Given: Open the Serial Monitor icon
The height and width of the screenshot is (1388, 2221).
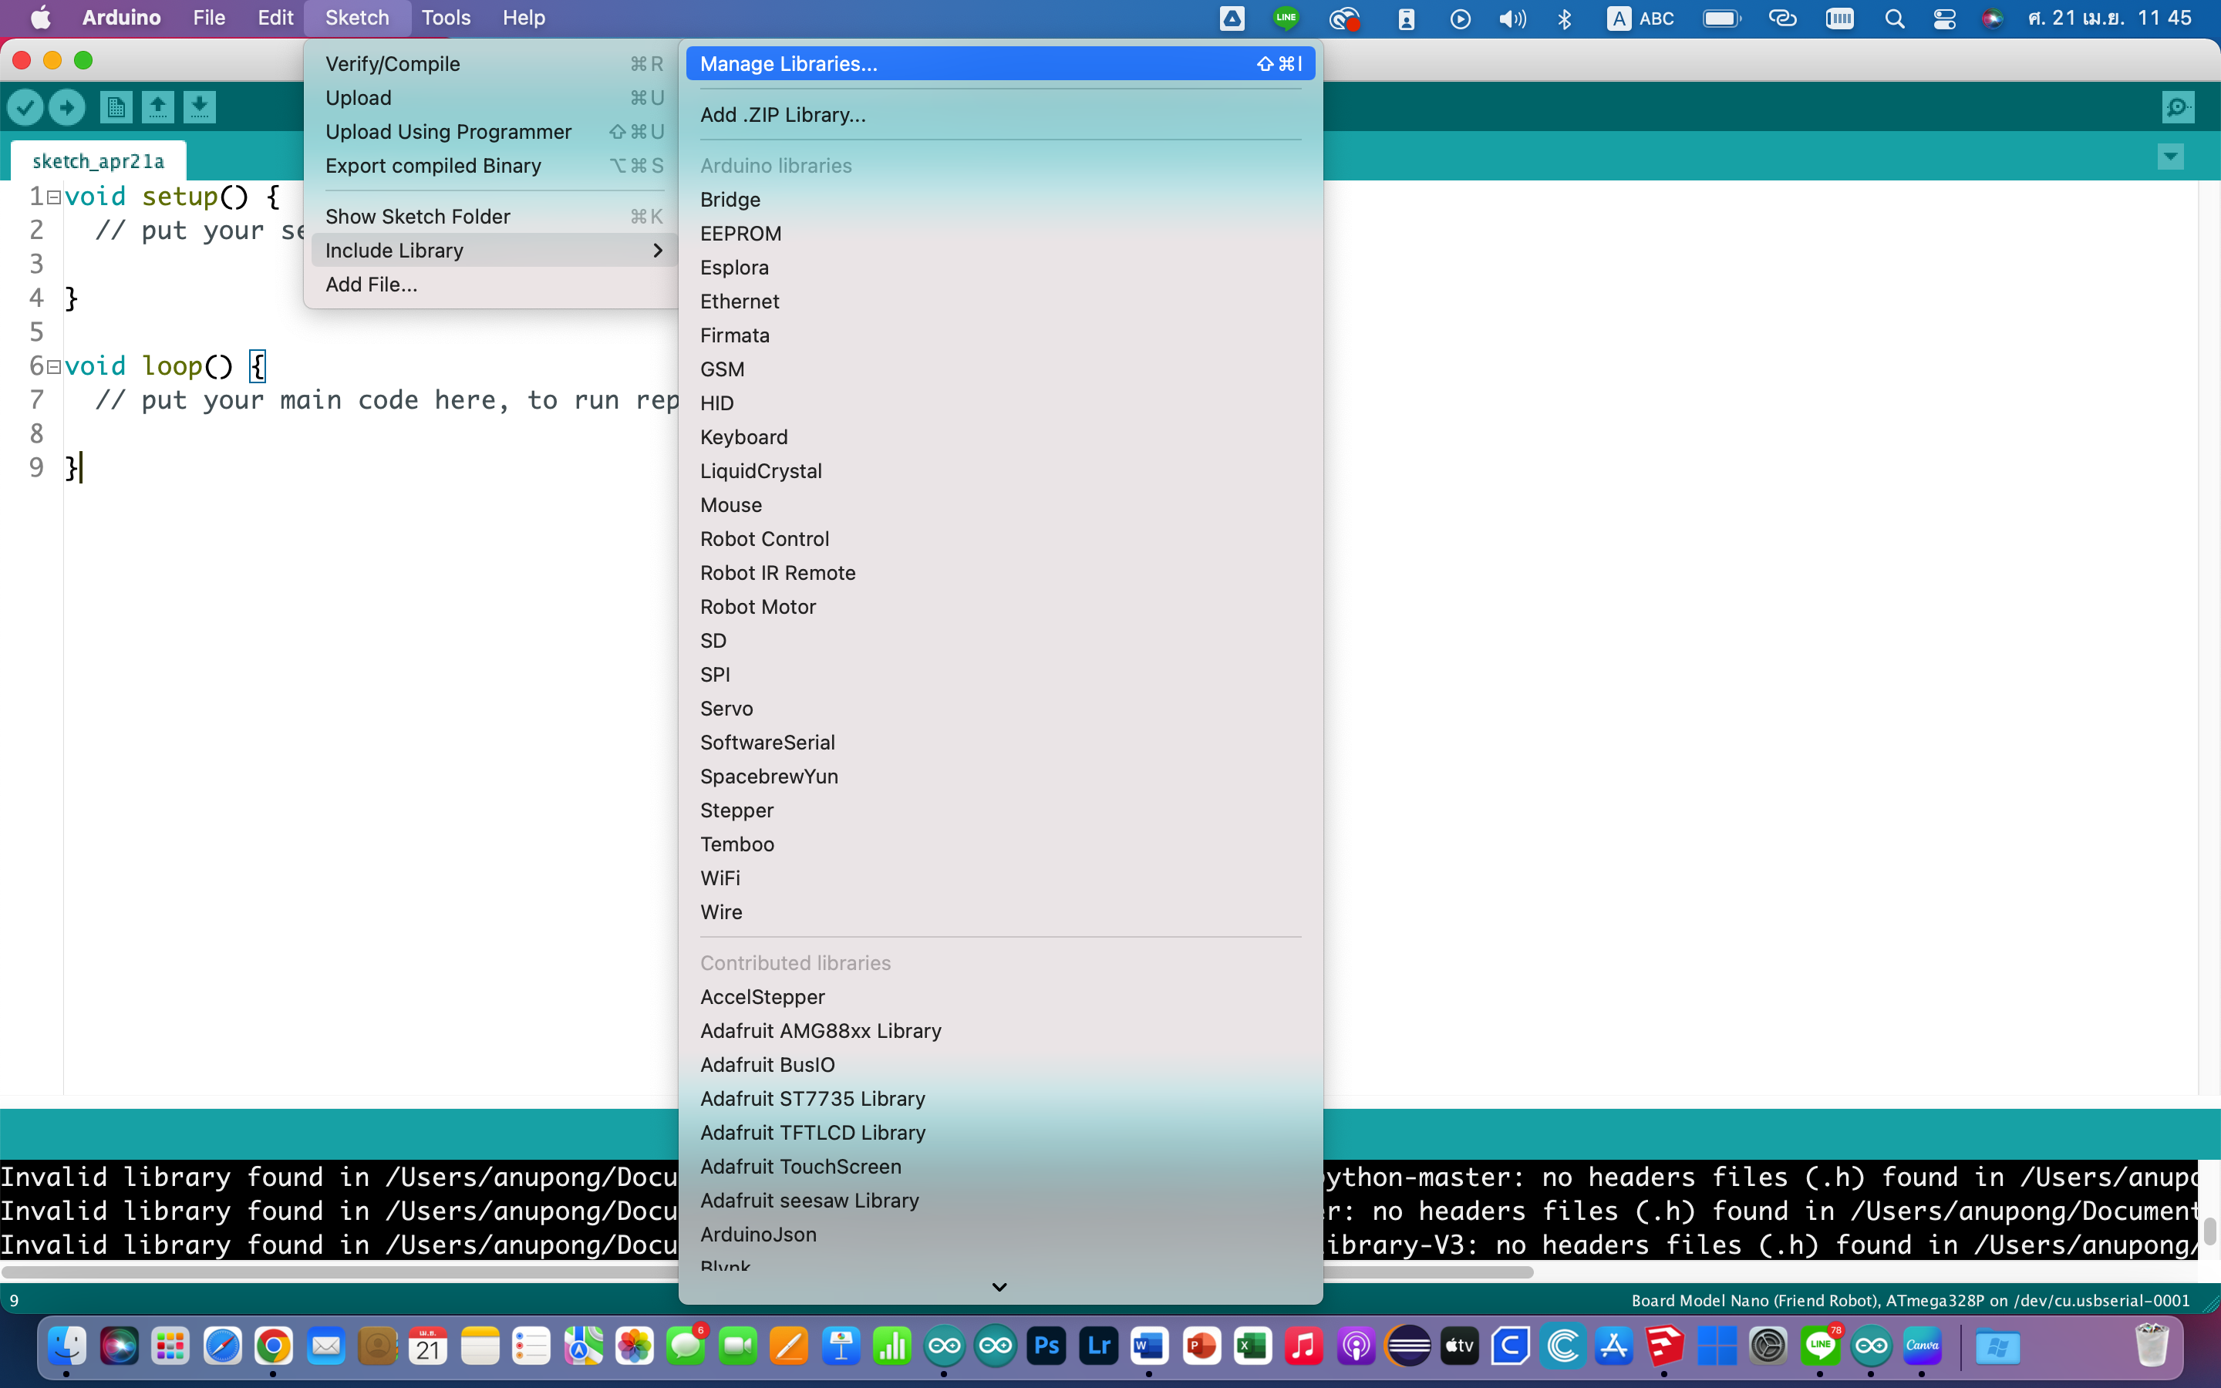Looking at the screenshot, I should coord(2178,107).
